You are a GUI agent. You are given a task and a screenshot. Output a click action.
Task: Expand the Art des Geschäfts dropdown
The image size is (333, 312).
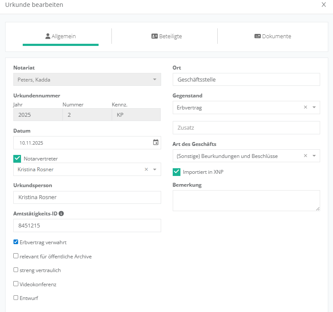pos(314,156)
